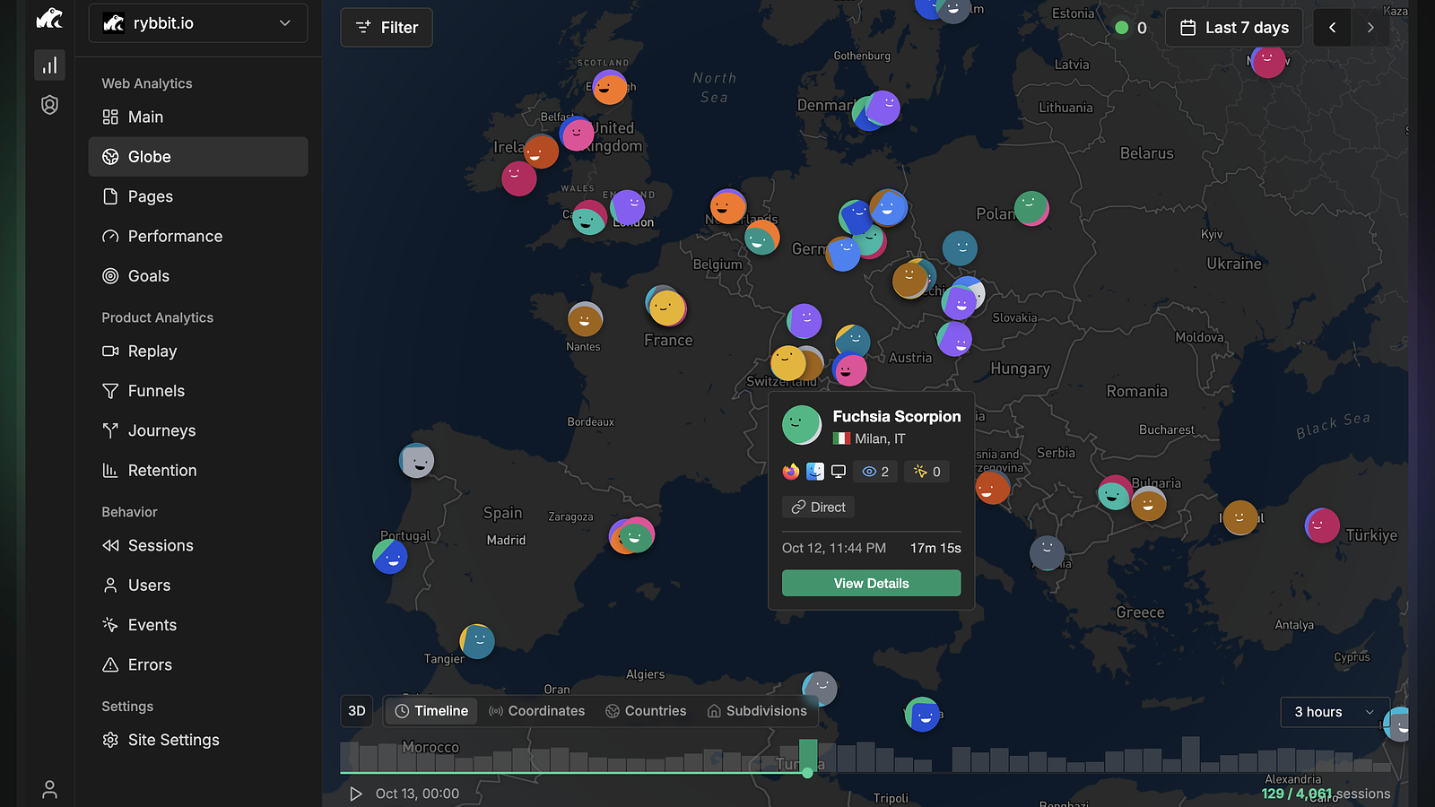Click the yellow avatar over France

click(x=666, y=308)
